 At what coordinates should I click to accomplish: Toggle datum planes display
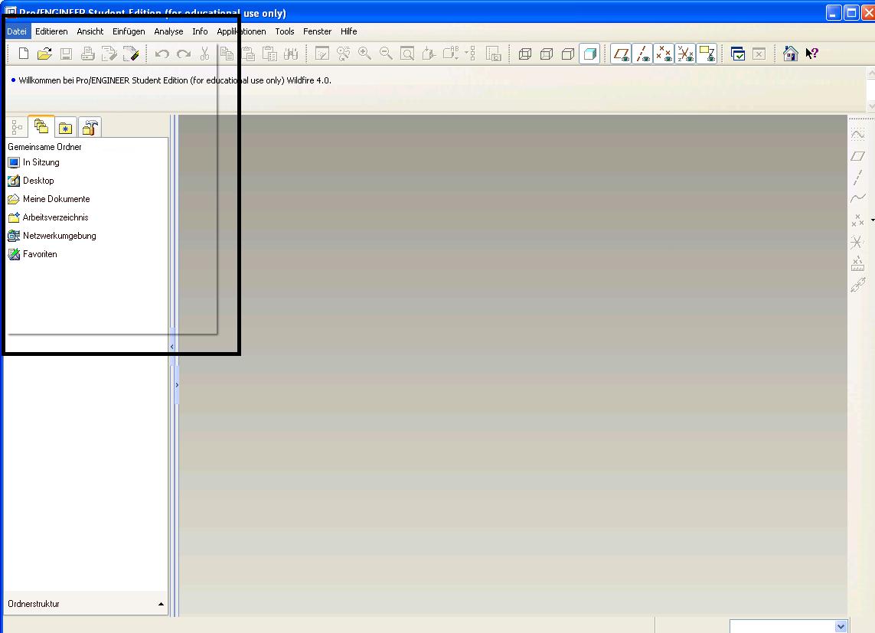click(x=621, y=54)
